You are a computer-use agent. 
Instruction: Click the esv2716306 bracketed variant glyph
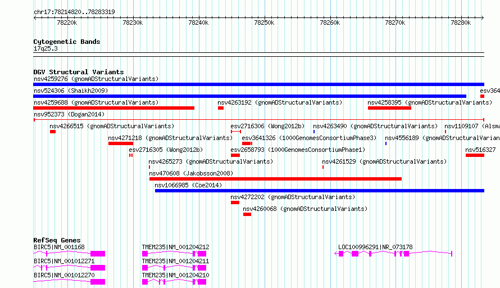236,132
